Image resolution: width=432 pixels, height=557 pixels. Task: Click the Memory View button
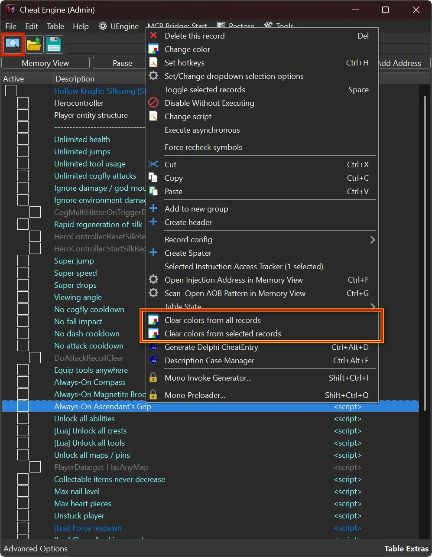click(x=45, y=63)
